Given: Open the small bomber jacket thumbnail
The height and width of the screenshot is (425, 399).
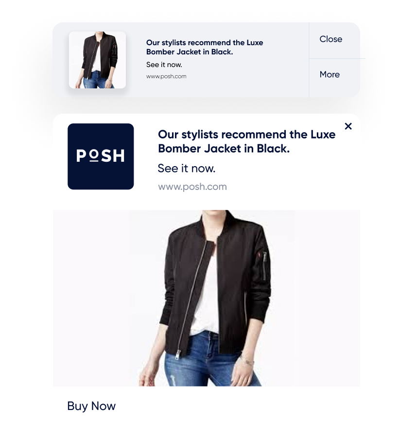Looking at the screenshot, I should tap(97, 60).
